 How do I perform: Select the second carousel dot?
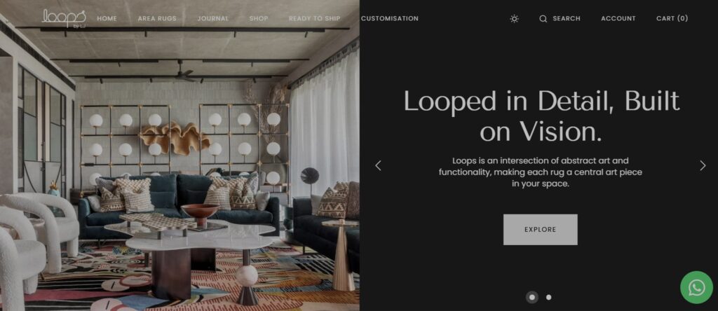[548, 297]
